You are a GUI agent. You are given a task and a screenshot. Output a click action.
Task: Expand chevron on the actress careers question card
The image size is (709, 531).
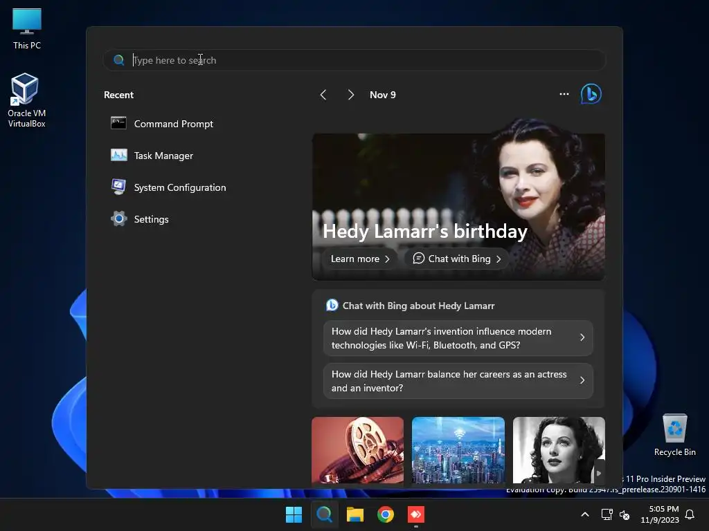pyautogui.click(x=582, y=381)
